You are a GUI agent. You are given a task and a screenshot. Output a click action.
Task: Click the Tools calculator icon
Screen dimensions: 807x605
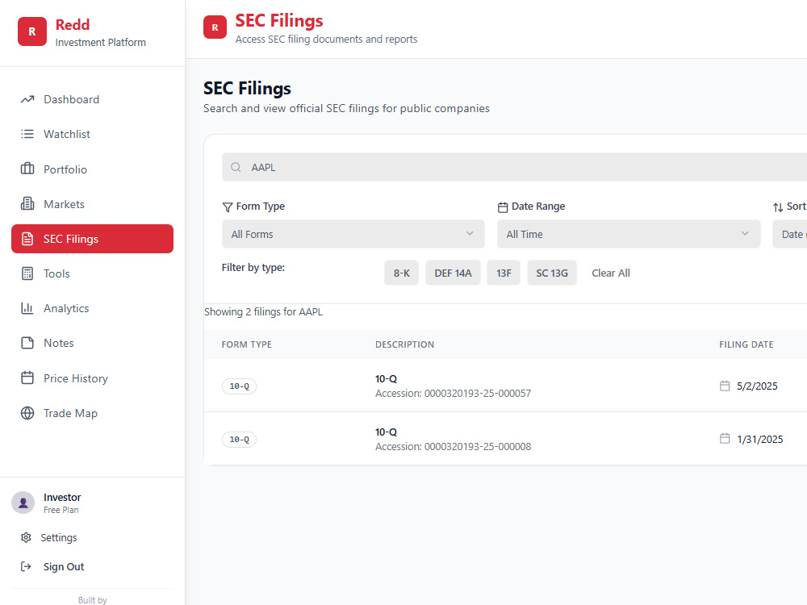(27, 273)
